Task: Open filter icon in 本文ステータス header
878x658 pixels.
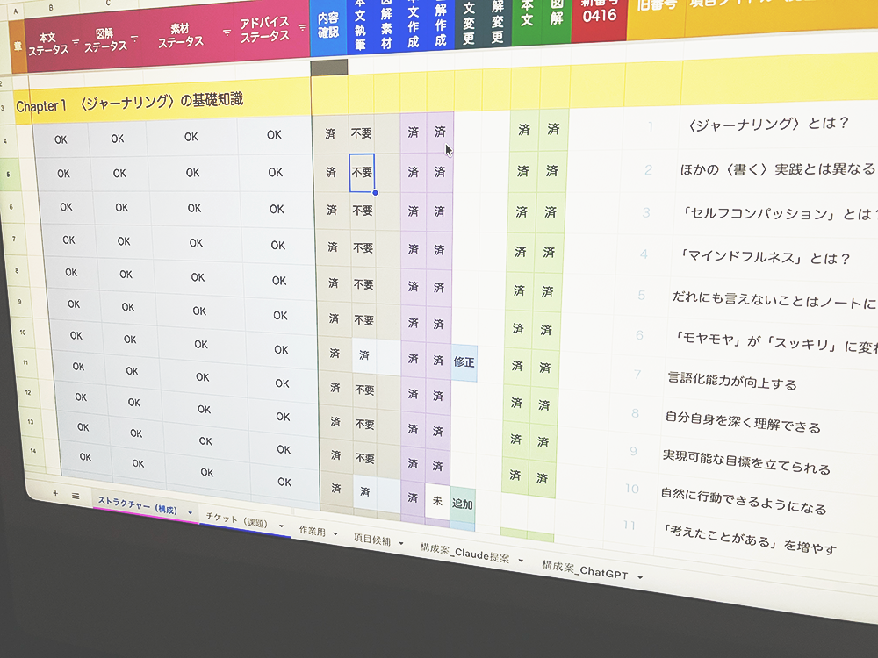Action: [75, 43]
